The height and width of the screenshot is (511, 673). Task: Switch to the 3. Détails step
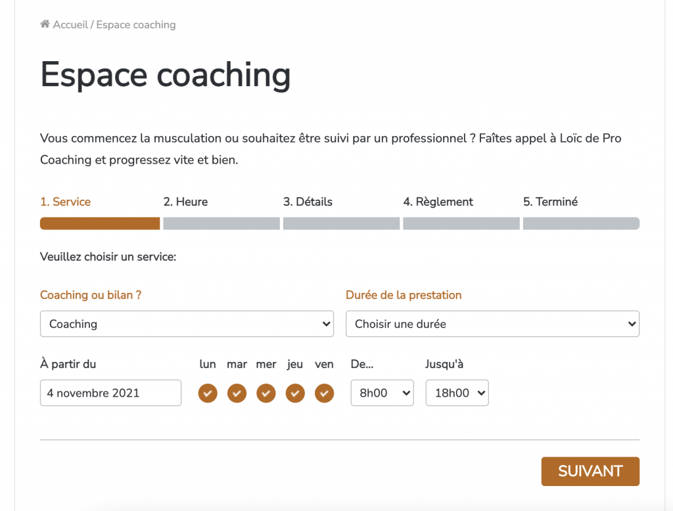point(308,202)
